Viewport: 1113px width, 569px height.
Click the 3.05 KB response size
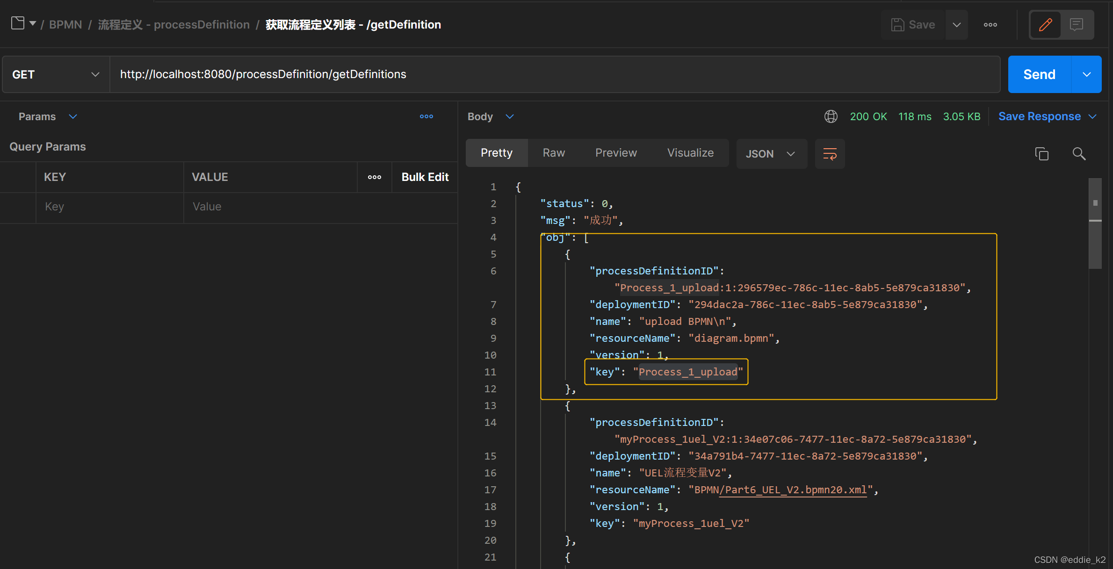961,116
